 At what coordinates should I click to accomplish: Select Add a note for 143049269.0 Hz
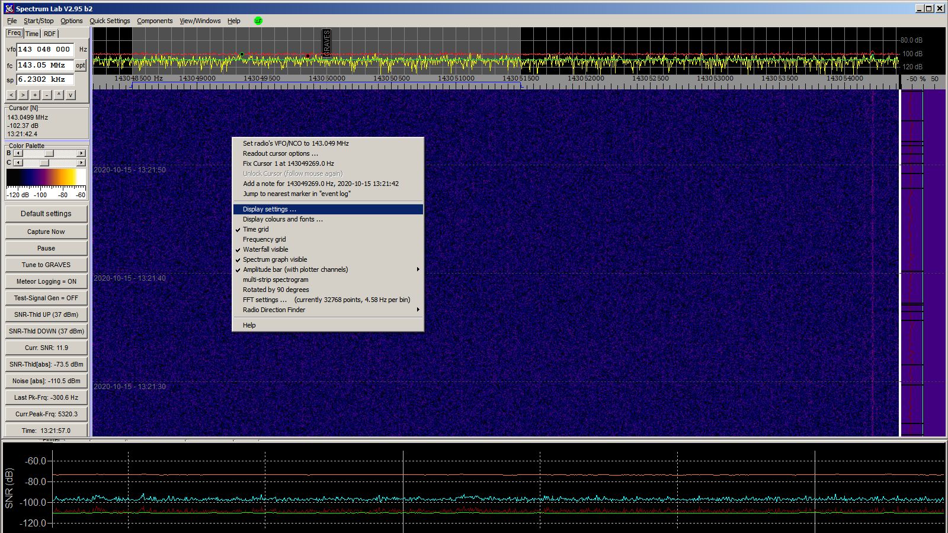[x=328, y=184]
